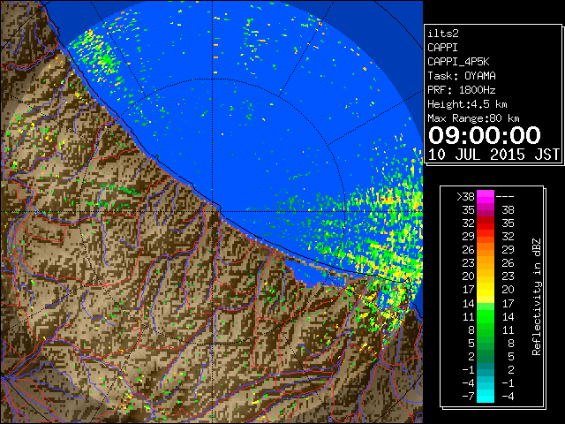This screenshot has height=424, width=565.
Task: Click the cyan -7 to -4 dBZ swatch
Action: pyautogui.click(x=486, y=396)
